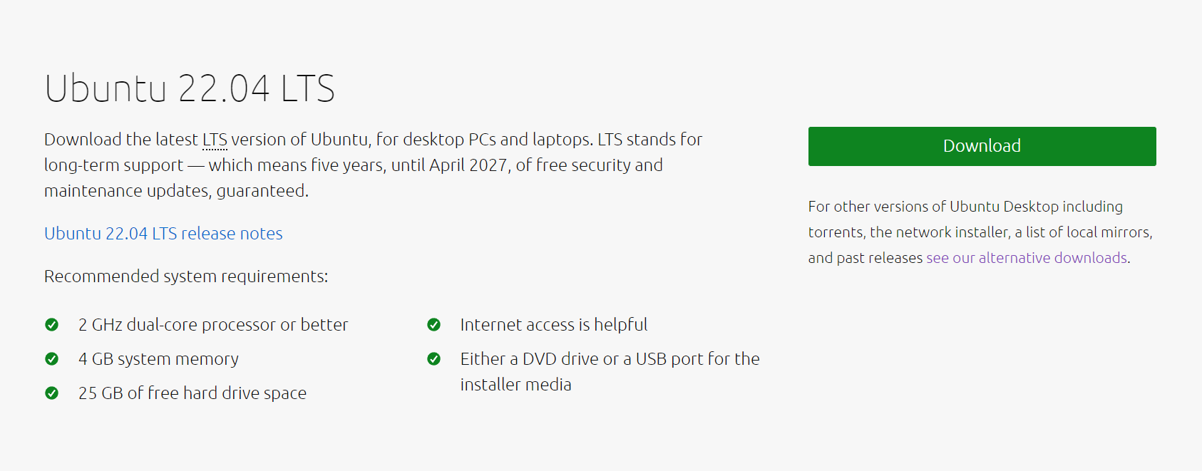The height and width of the screenshot is (471, 1202).
Task: Click the "long-term support" phrase in the description
Action: (x=114, y=165)
